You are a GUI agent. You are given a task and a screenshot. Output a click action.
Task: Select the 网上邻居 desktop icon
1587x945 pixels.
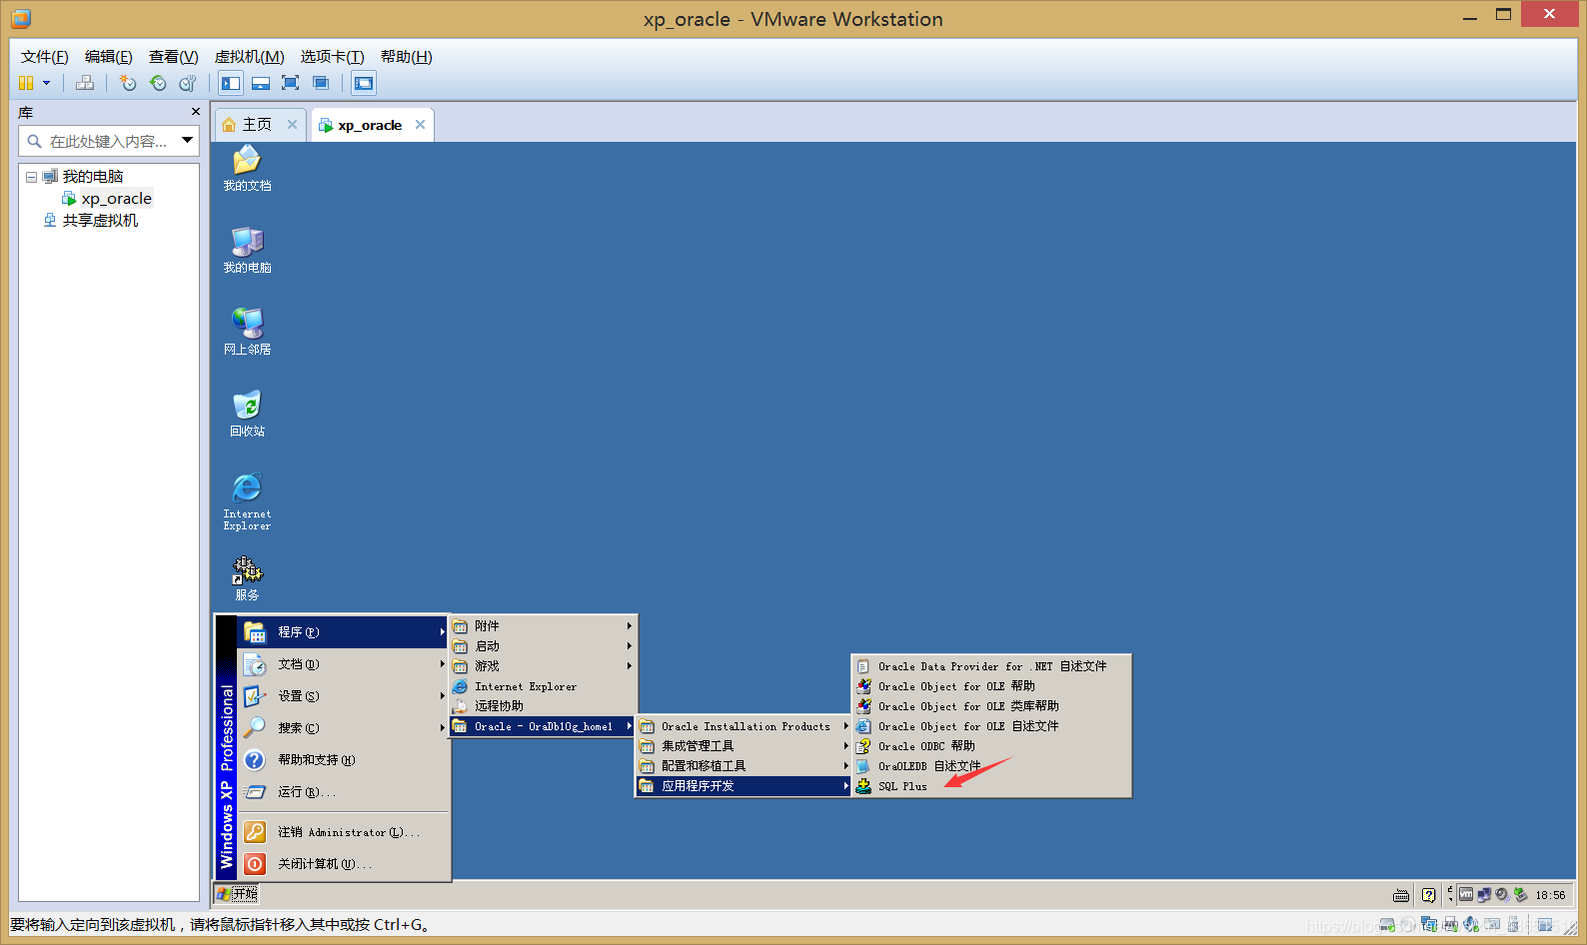coord(247,333)
